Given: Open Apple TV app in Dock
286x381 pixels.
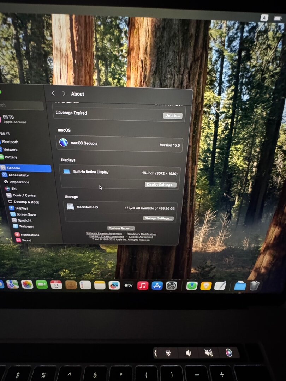Looking at the screenshot, I should pyautogui.click(x=129, y=285).
